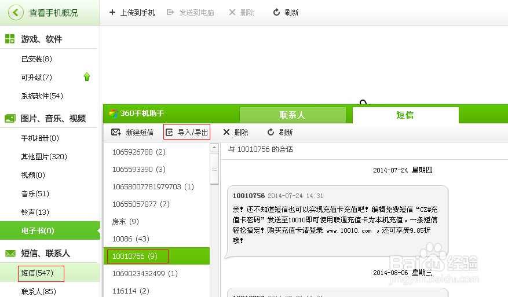Click the 短信、联系人 section header
Viewport: 508px width, 297px height.
[45, 253]
